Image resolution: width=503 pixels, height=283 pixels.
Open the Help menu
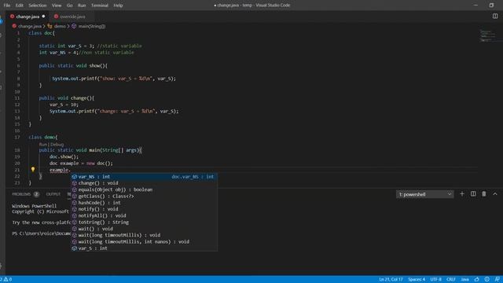(118, 6)
